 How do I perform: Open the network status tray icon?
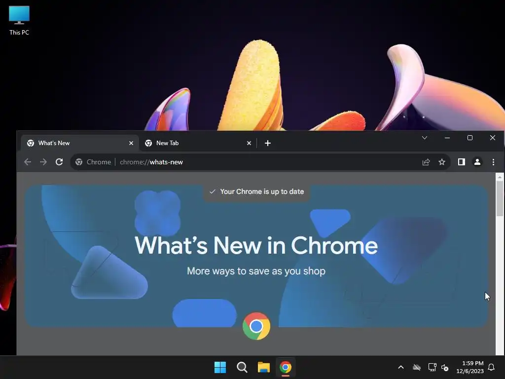click(432, 367)
